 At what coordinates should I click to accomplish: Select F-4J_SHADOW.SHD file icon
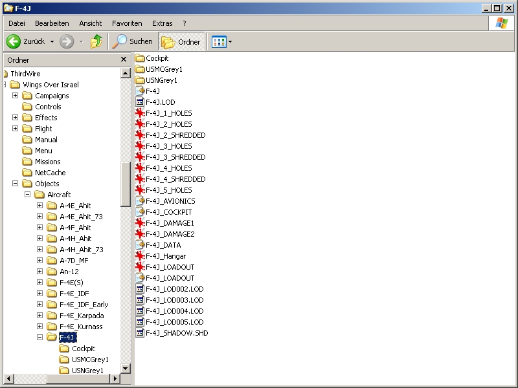[x=140, y=333]
